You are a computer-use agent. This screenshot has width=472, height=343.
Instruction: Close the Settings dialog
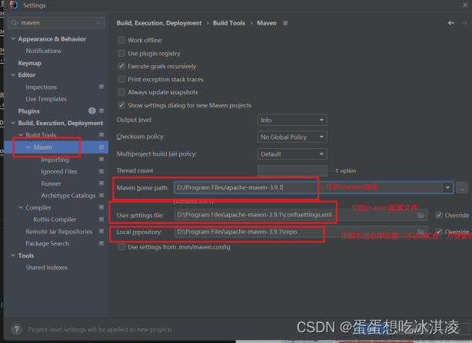point(465,5)
